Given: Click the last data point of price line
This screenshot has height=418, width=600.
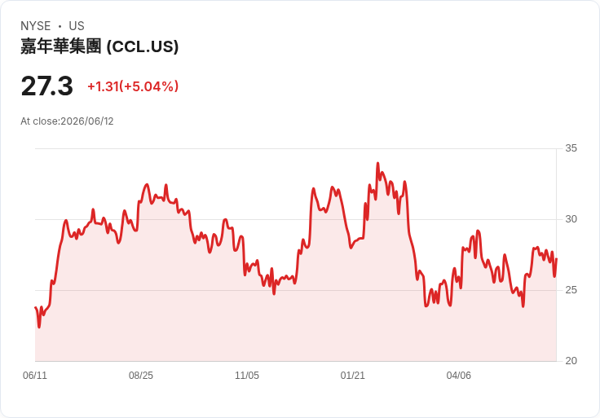Looking at the screenshot, I should (x=556, y=259).
